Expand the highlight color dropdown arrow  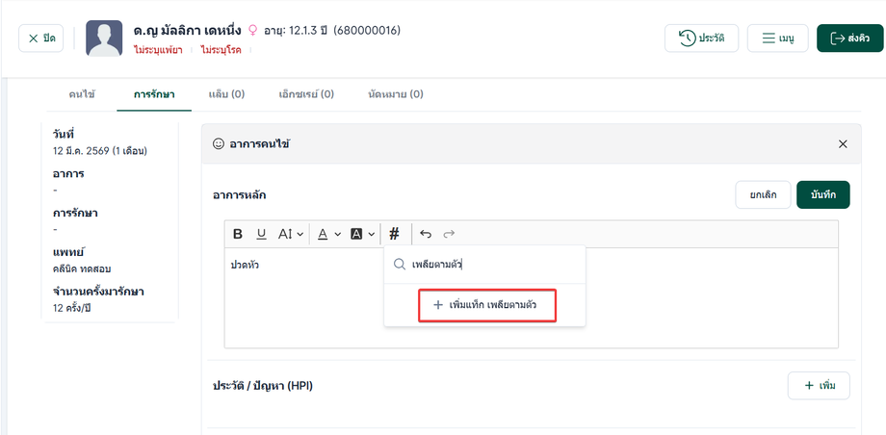point(371,234)
